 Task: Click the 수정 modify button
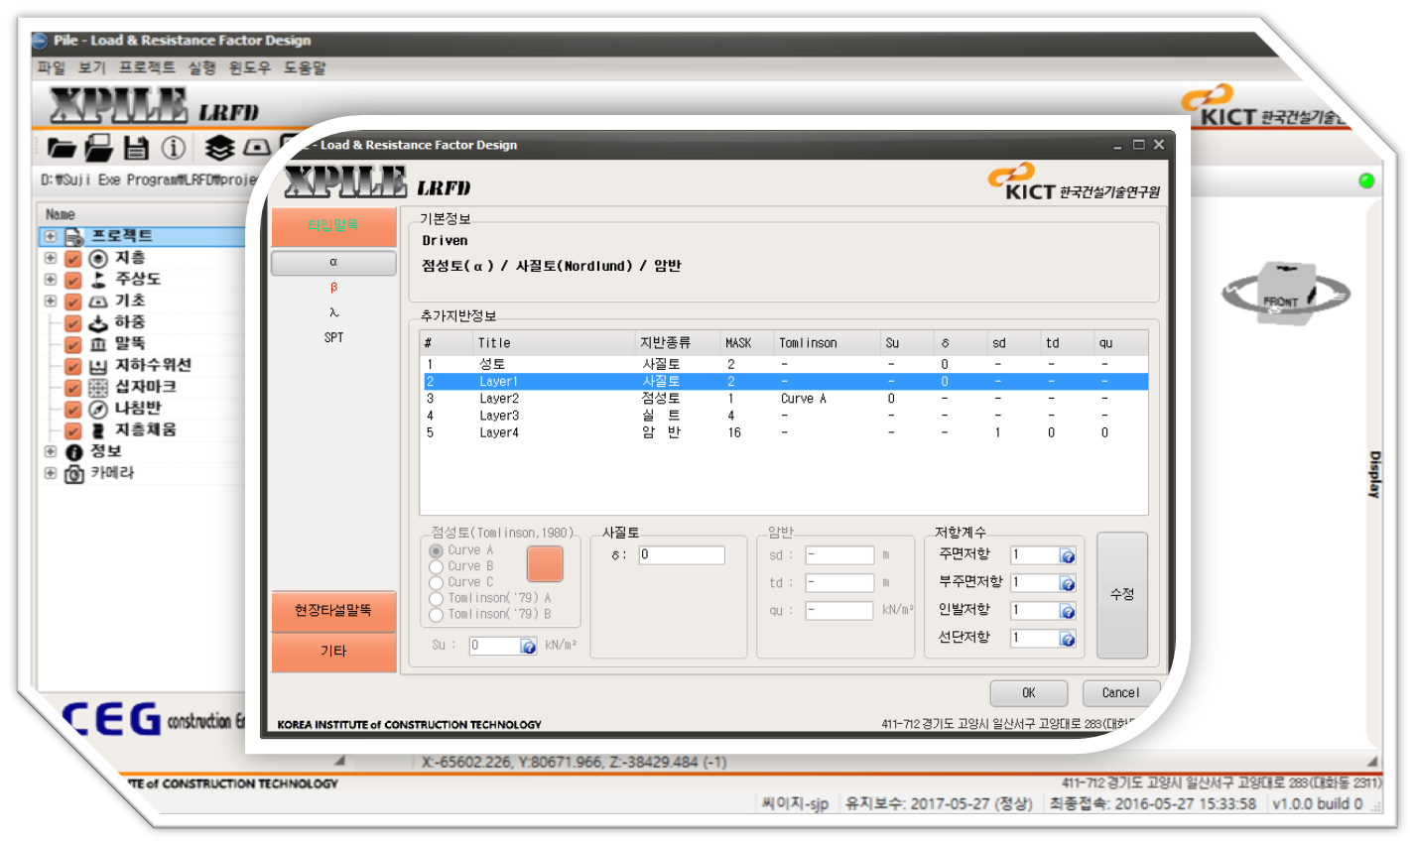(1122, 595)
